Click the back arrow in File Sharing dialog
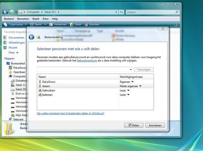Image resolution: width=203 pixels, height=151 pixels. click(31, 37)
